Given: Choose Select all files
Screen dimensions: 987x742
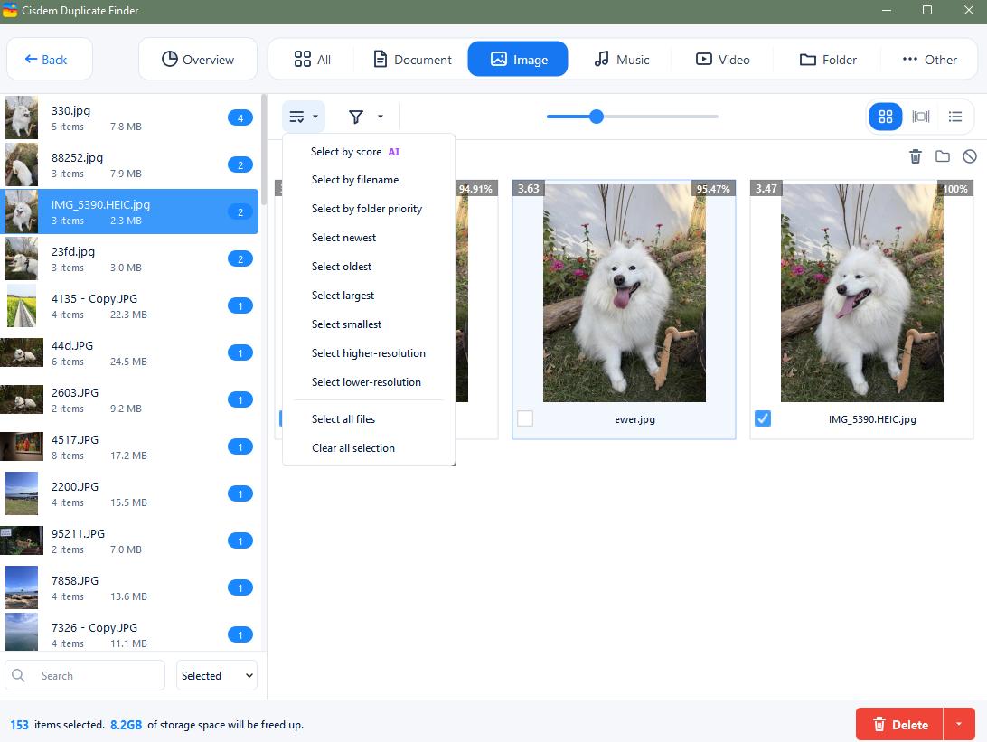Looking at the screenshot, I should click(368, 419).
